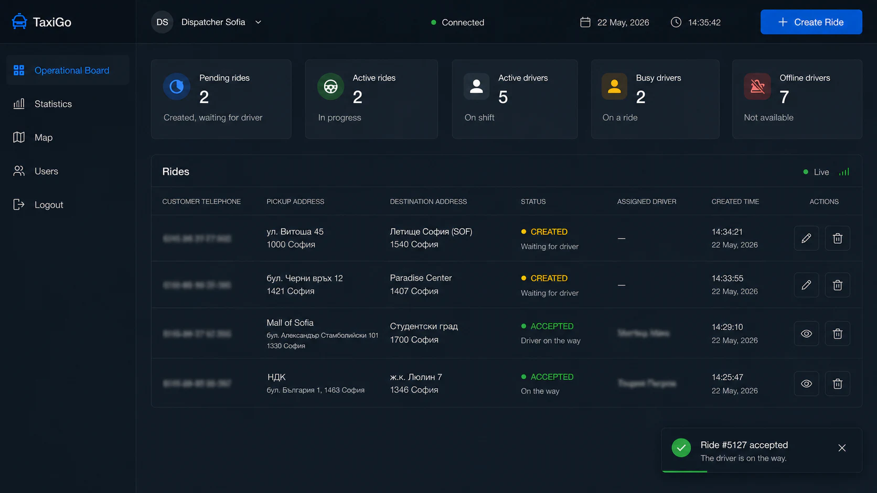Viewport: 877px width, 493px height.
Task: Open the Operational Board menu item
Action: tap(68, 70)
